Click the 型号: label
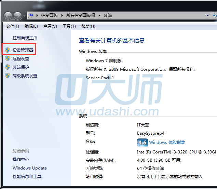 90,133
